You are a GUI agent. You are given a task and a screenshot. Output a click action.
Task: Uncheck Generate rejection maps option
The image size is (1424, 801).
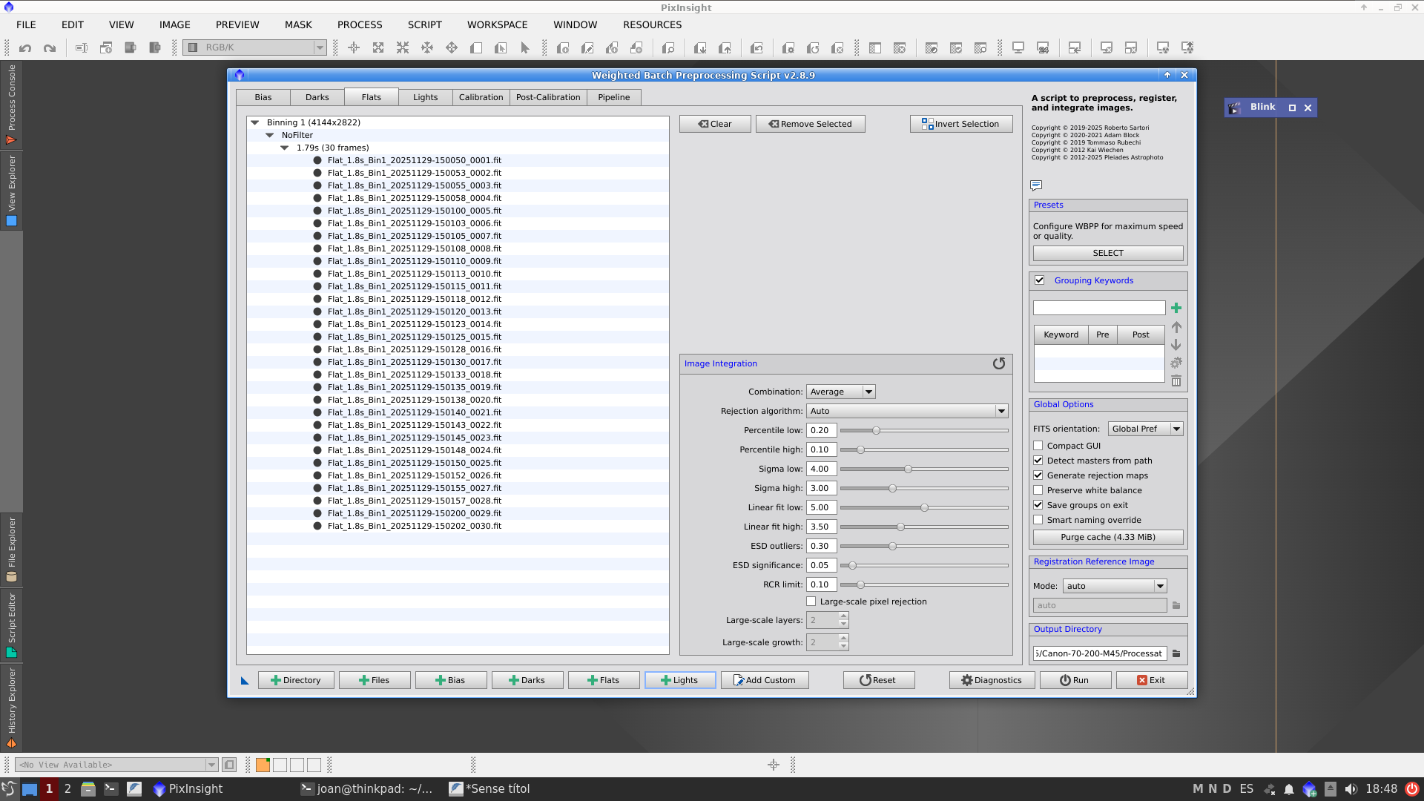pos(1038,475)
